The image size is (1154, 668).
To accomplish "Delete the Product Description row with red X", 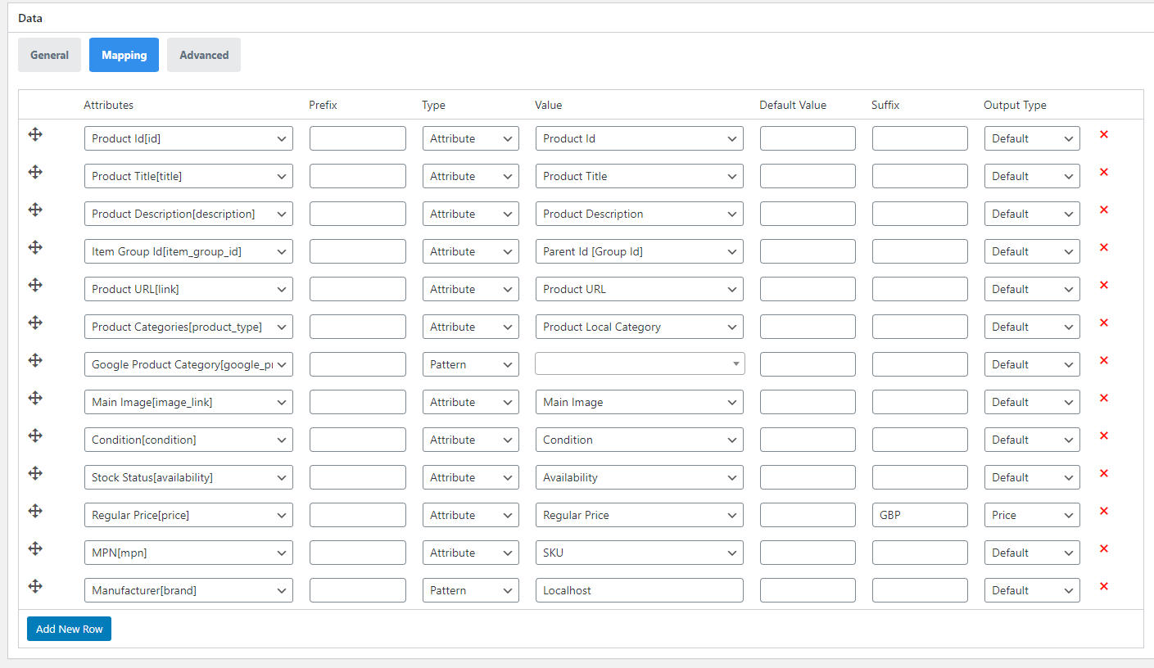I will pos(1104,210).
